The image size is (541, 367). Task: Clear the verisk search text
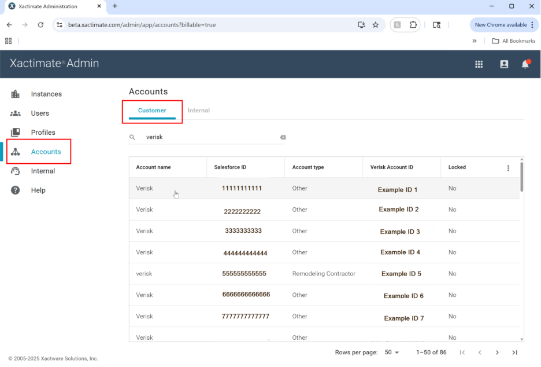(283, 137)
